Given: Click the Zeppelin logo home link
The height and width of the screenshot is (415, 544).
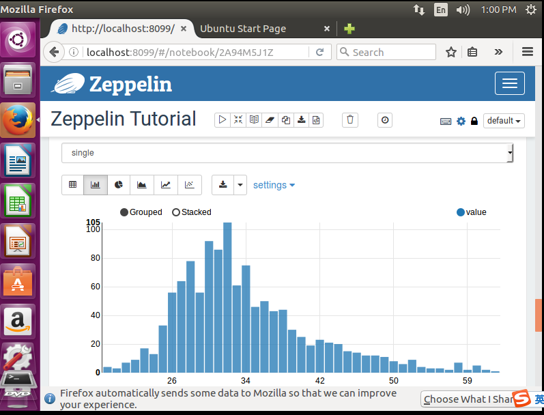Looking at the screenshot, I should [113, 84].
